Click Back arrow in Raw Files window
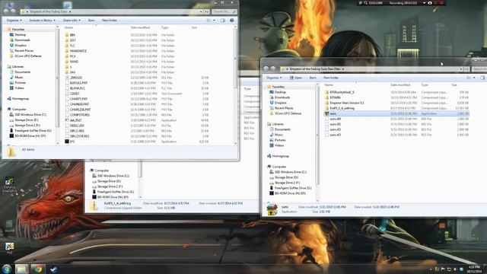487x274 pixels. pos(266,68)
